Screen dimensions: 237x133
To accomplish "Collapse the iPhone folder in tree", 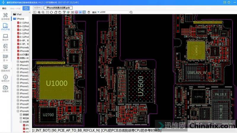I will point(15,19).
